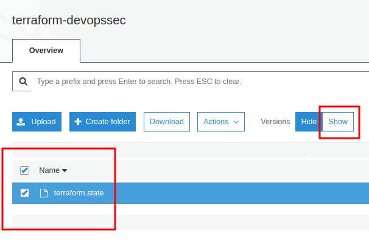Image resolution: width=369 pixels, height=249 pixels.
Task: Toggle the sort arrow next to Name
Action: (65, 171)
